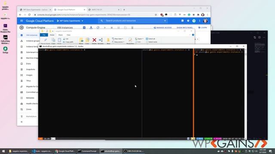275x154 pixels.
Task: Expand New item dropdown in Explorer ribbon
Action: tap(118, 39)
